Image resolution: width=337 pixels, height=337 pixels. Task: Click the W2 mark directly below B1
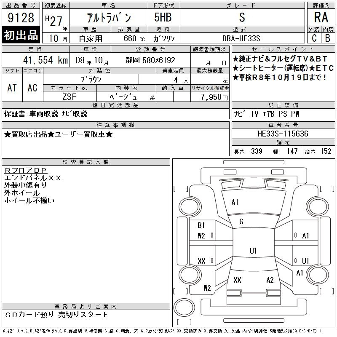[x=201, y=235]
